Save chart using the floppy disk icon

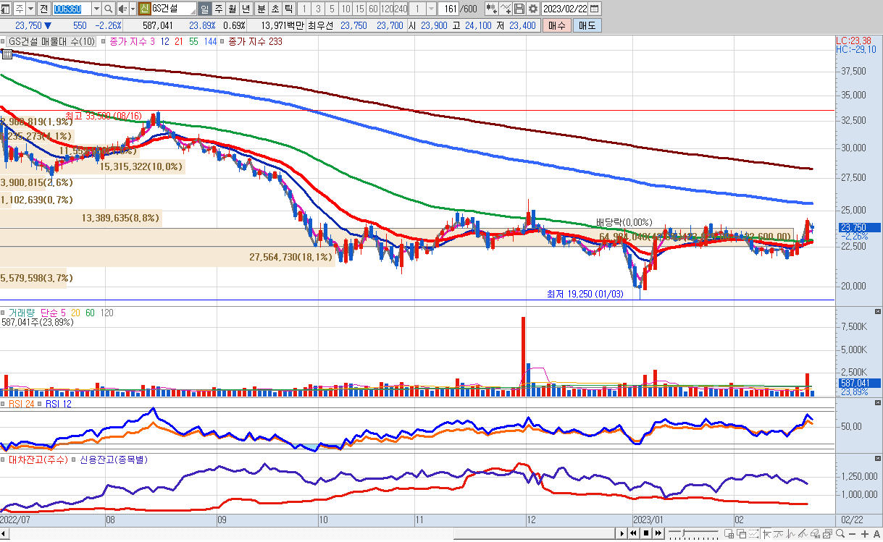tap(519, 9)
